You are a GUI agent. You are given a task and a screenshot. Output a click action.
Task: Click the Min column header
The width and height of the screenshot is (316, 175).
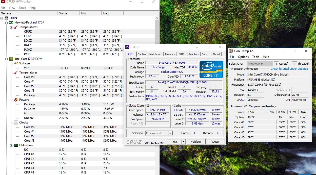point(91,13)
